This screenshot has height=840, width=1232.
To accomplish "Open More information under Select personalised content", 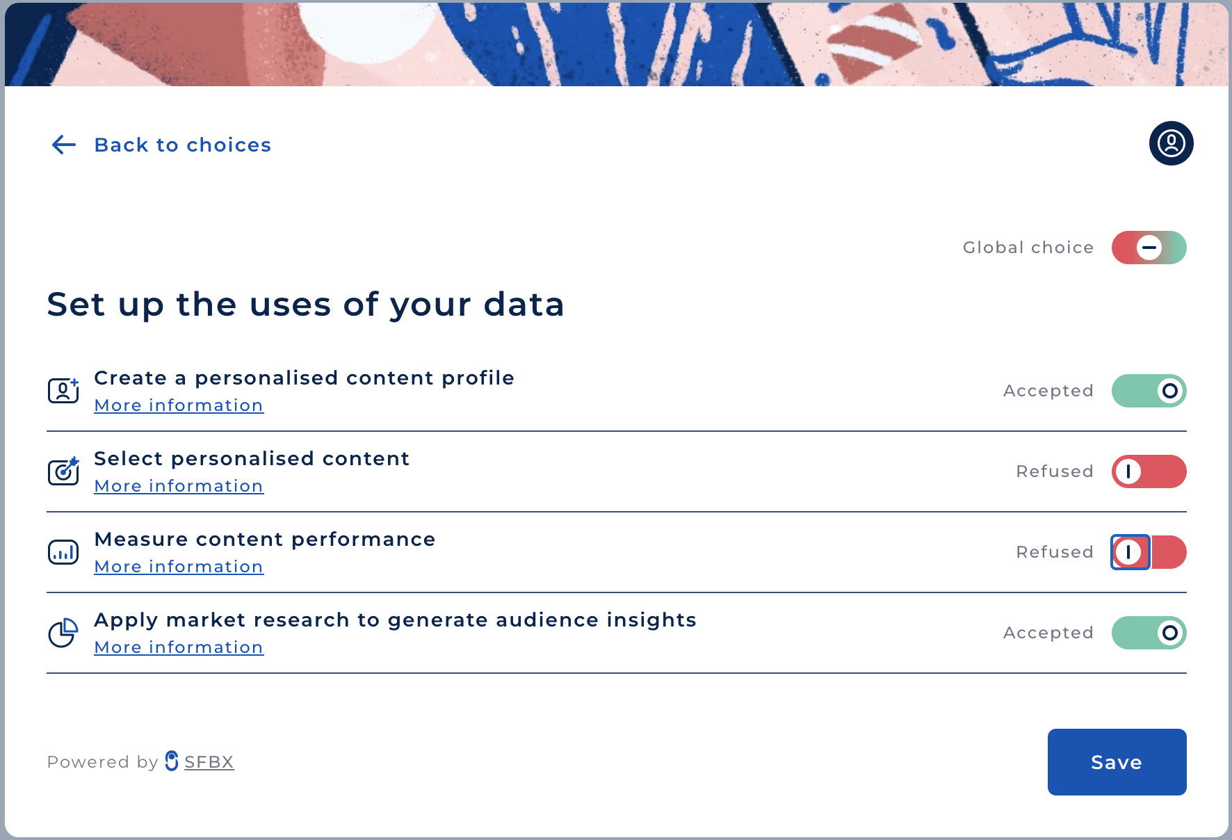I will pyautogui.click(x=179, y=485).
